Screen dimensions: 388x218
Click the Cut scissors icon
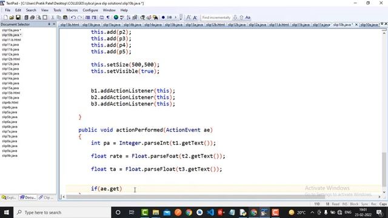(x=53, y=18)
